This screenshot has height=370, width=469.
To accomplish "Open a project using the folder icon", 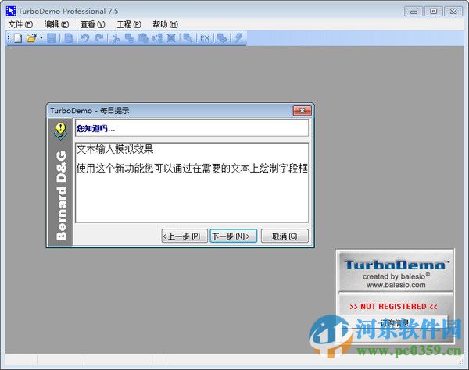I will 31,38.
